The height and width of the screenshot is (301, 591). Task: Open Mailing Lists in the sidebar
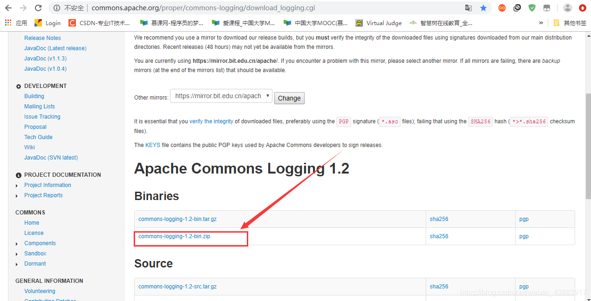coord(40,107)
